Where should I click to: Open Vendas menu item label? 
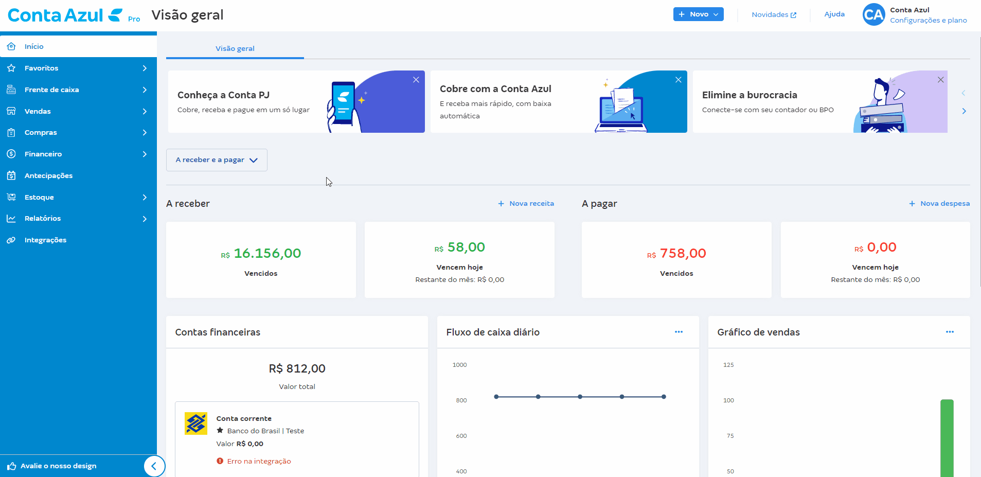(x=38, y=111)
